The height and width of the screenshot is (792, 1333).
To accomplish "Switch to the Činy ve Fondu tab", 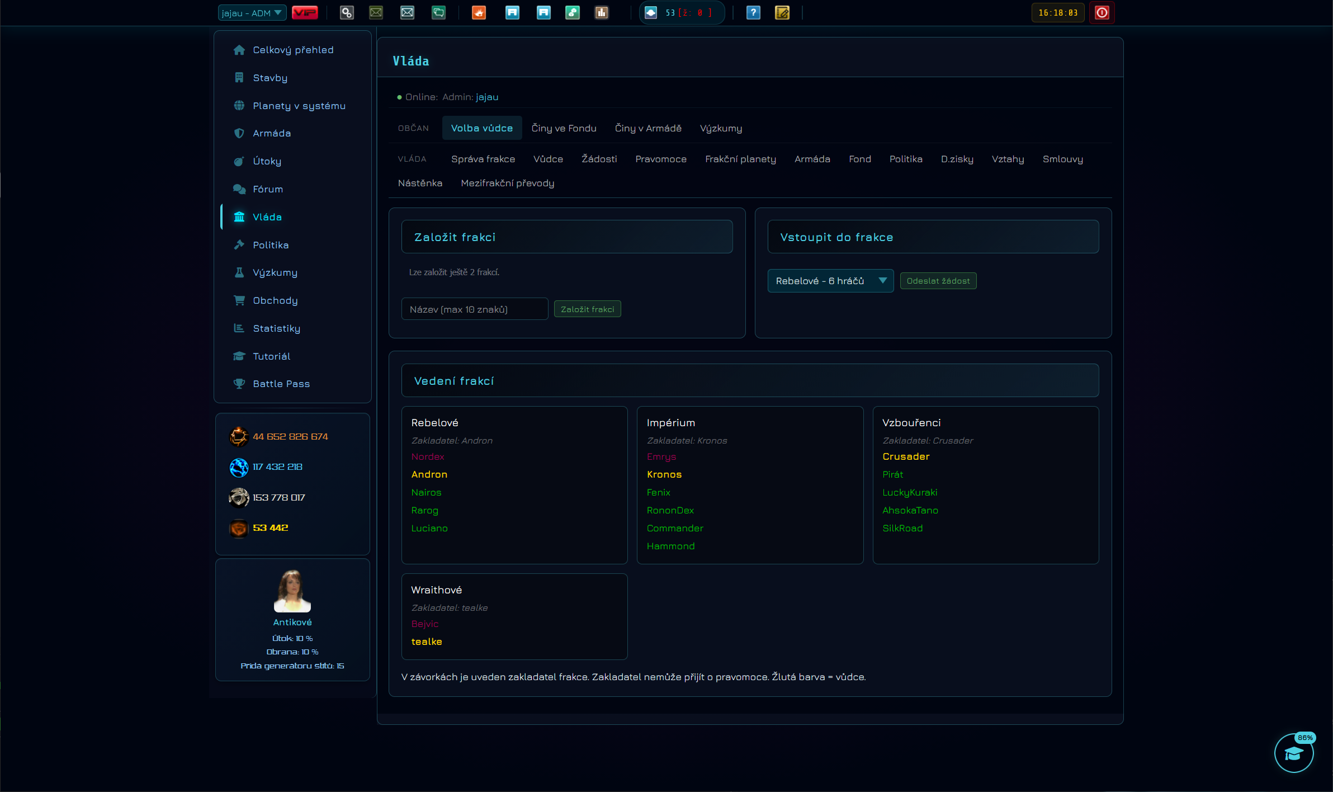I will [x=564, y=128].
